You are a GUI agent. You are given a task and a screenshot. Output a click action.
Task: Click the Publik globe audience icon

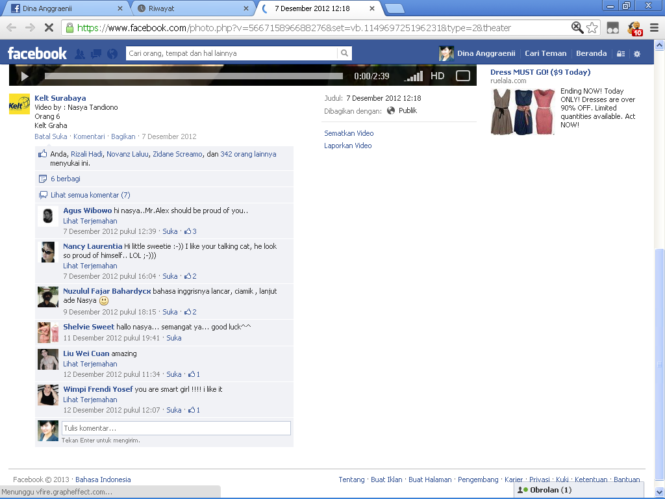click(x=390, y=110)
